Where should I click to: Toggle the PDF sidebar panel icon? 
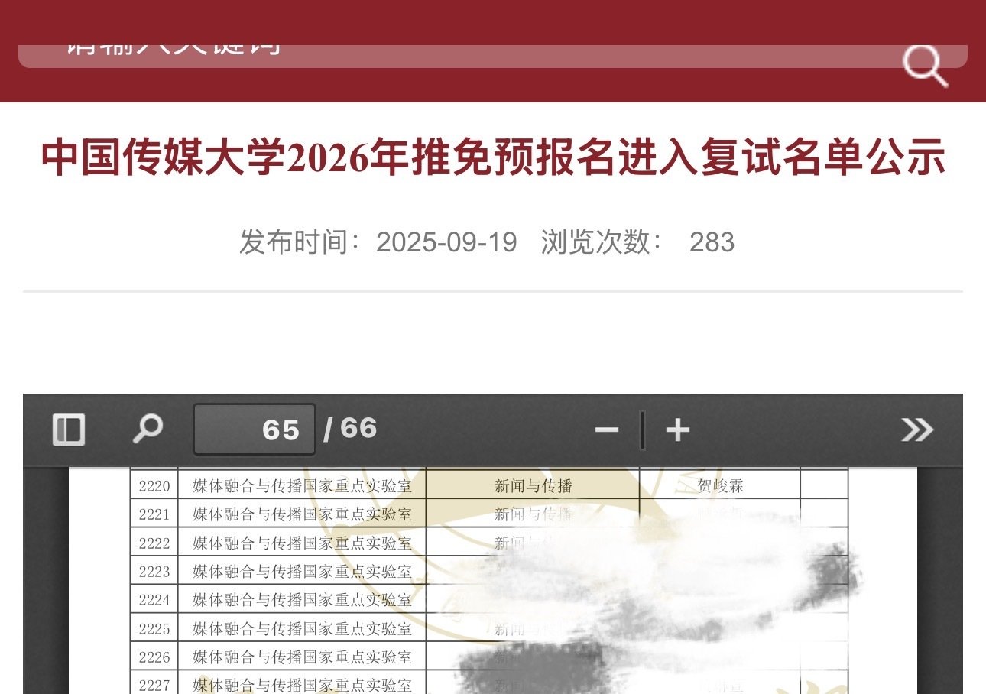(69, 430)
